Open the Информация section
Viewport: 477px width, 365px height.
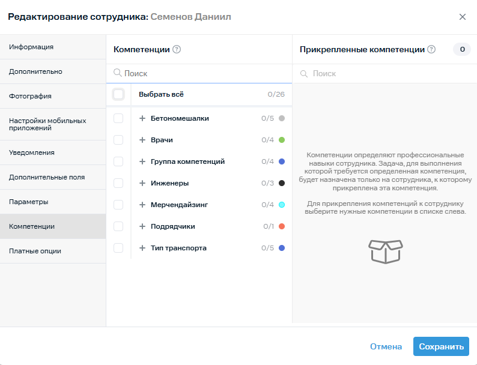tap(53, 47)
